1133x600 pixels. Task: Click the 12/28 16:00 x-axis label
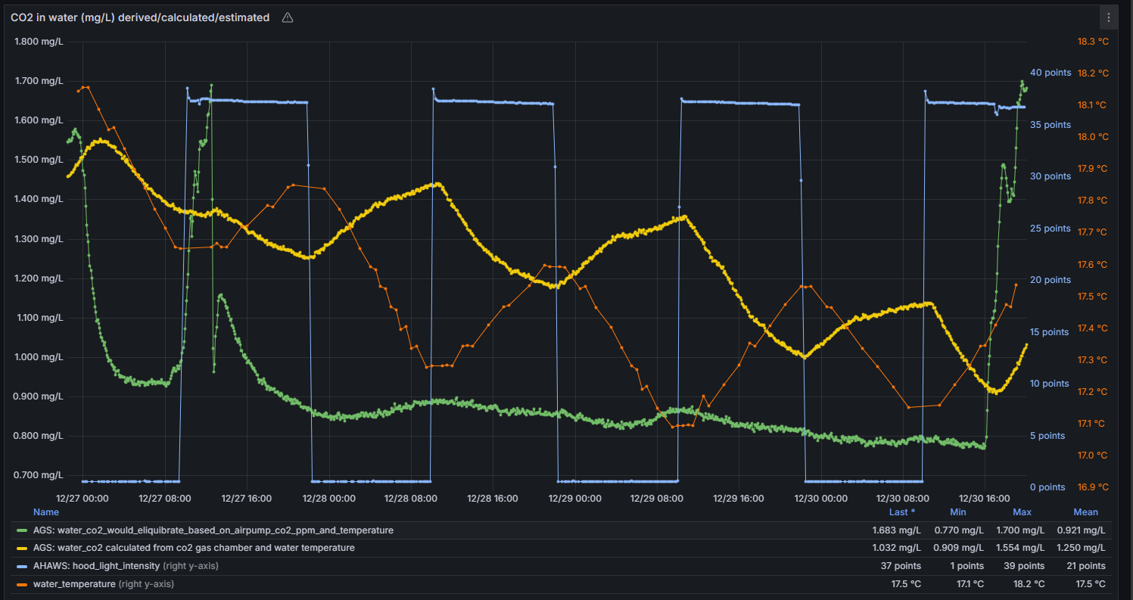pos(492,499)
